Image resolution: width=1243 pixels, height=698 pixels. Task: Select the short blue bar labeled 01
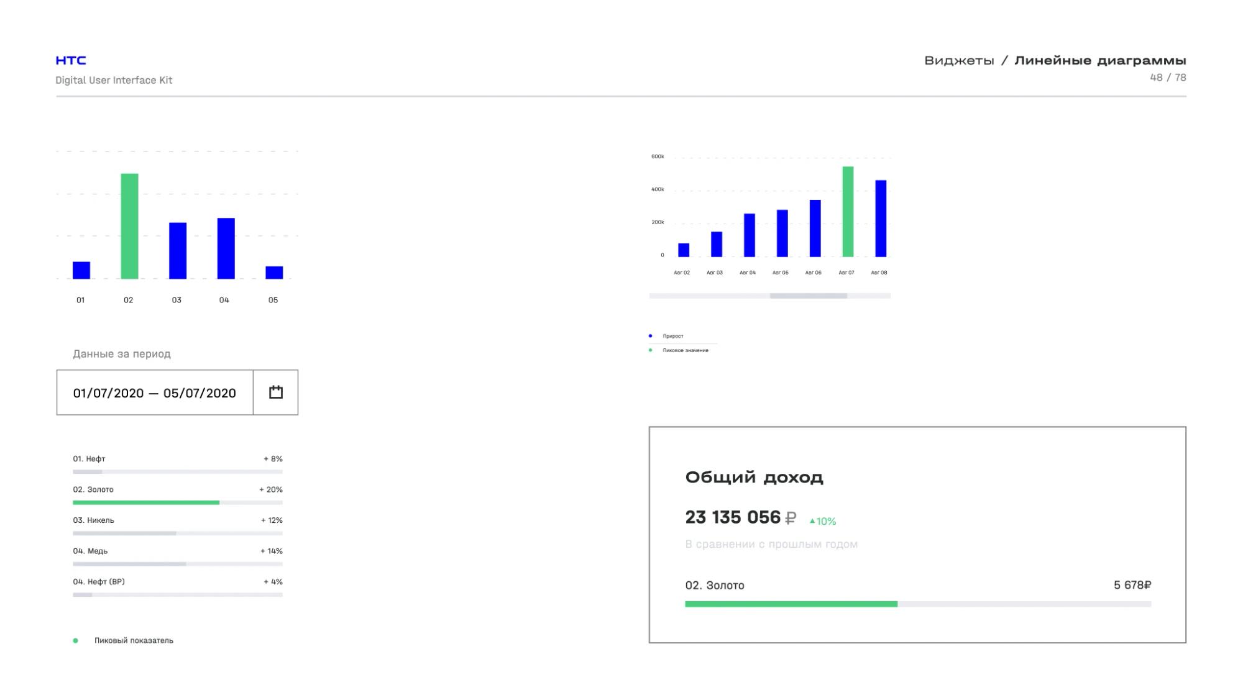click(x=81, y=270)
